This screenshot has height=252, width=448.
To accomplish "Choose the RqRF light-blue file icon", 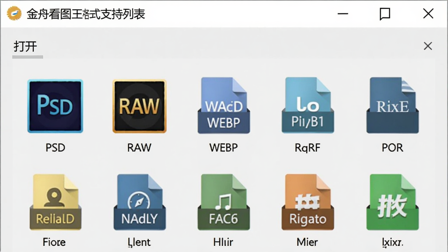I will [x=308, y=105].
